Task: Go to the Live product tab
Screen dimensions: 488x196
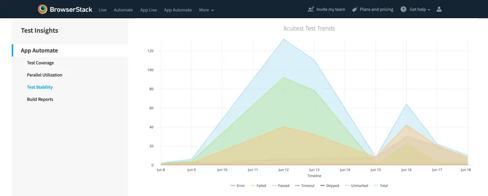Action: [x=102, y=10]
